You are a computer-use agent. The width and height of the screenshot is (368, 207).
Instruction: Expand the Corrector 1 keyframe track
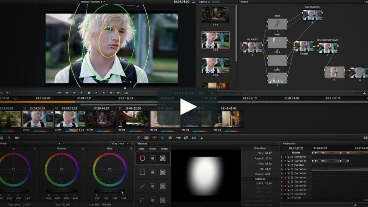click(x=281, y=157)
